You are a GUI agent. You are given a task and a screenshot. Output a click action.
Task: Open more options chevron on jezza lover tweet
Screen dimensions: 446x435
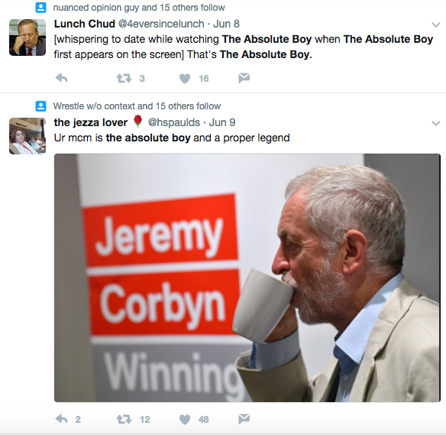tap(436, 123)
